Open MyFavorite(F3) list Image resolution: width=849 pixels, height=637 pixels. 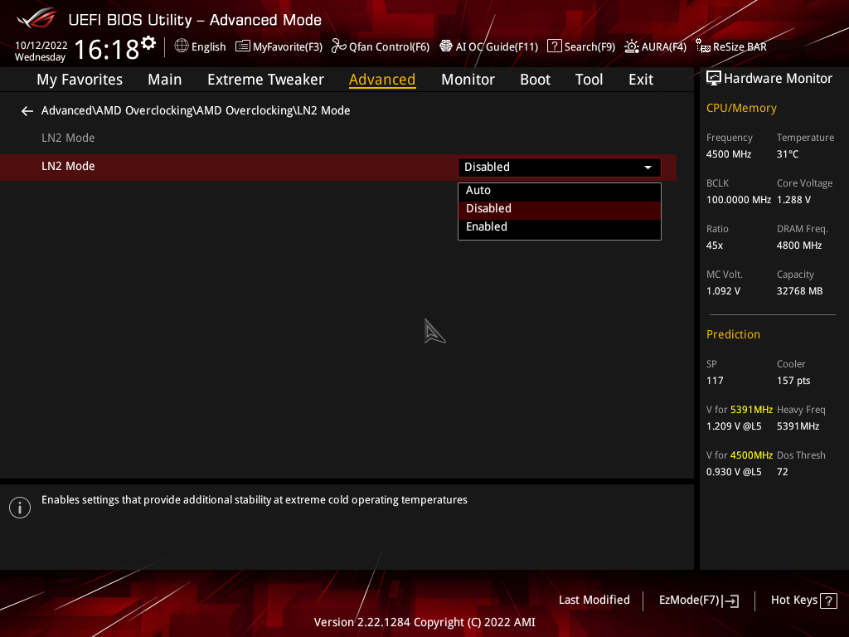coord(279,46)
